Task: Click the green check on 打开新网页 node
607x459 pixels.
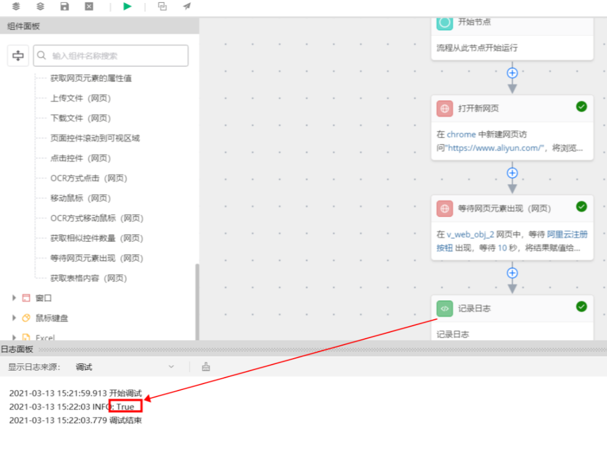Action: [x=581, y=106]
